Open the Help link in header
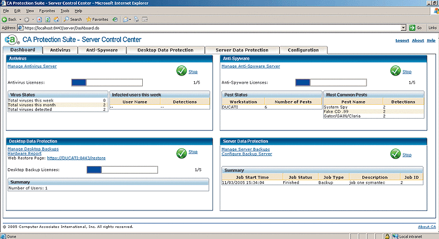 click(431, 40)
